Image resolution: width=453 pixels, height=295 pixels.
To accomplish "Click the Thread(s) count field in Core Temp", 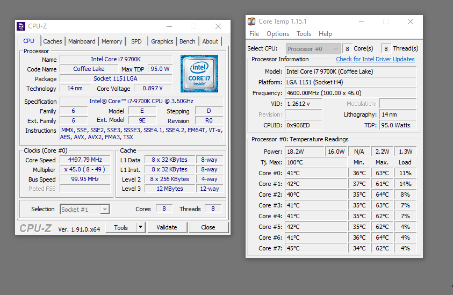I will pos(386,49).
